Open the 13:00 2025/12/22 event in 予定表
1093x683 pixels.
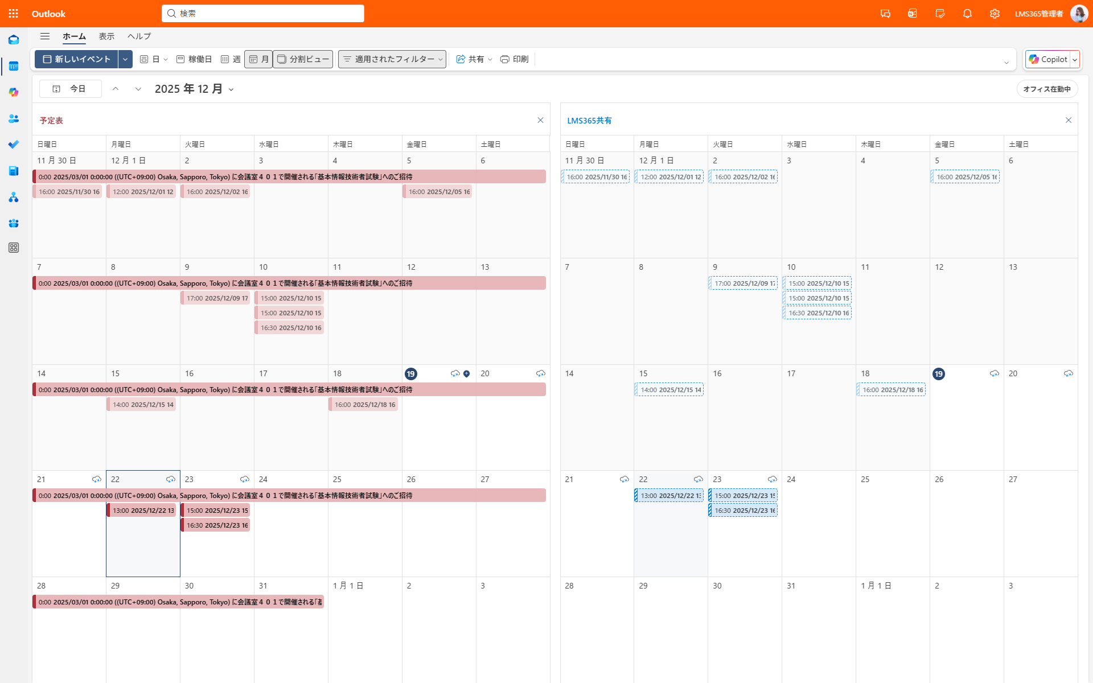click(141, 511)
